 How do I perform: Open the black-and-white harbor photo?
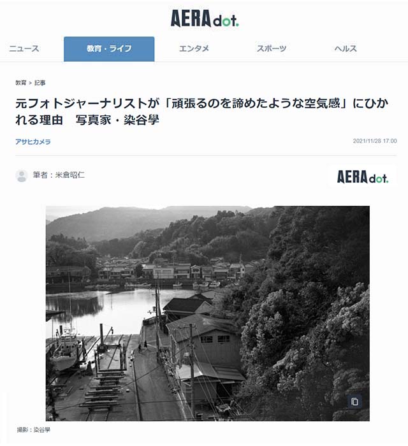[208, 313]
